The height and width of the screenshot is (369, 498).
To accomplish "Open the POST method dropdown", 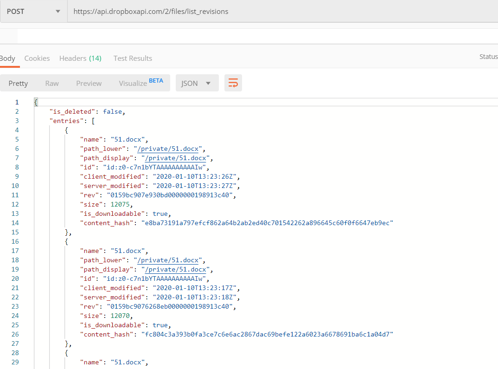I will pyautogui.click(x=33, y=12).
